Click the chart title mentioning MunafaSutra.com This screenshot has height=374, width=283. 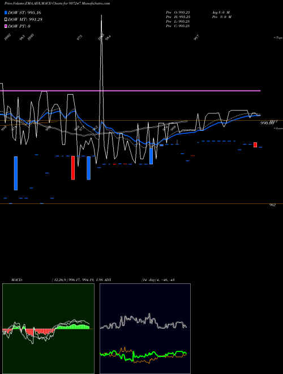[x=57, y=3]
